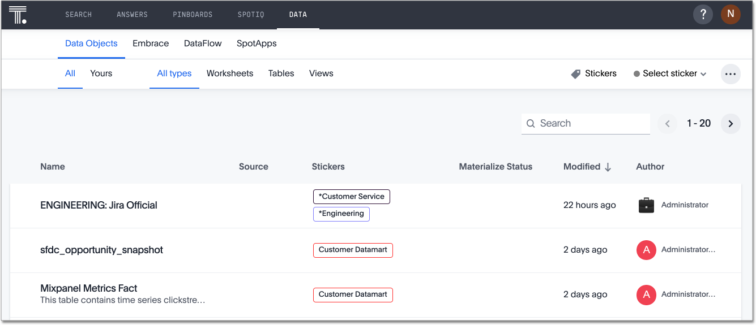Open the Select sticker dropdown
The height and width of the screenshot is (325, 756).
670,73
